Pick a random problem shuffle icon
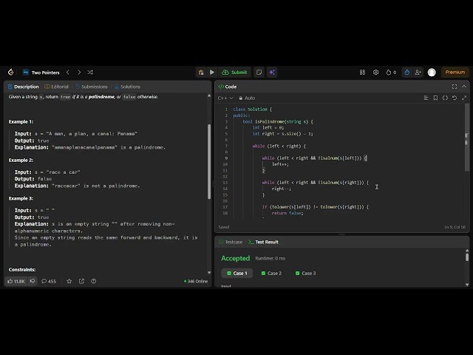Image resolution: width=473 pixels, height=355 pixels. pyautogui.click(x=90, y=72)
